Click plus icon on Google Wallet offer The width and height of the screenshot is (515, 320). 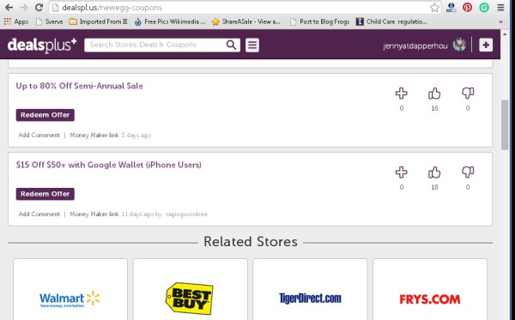[x=402, y=172]
